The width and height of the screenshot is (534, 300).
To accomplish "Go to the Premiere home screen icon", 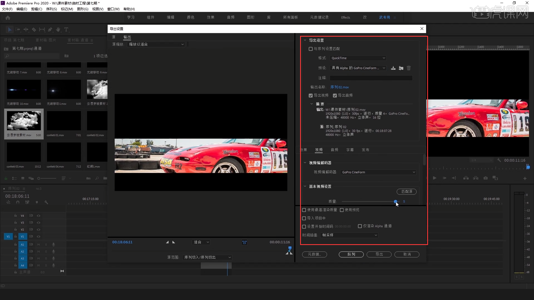I will coord(8,17).
